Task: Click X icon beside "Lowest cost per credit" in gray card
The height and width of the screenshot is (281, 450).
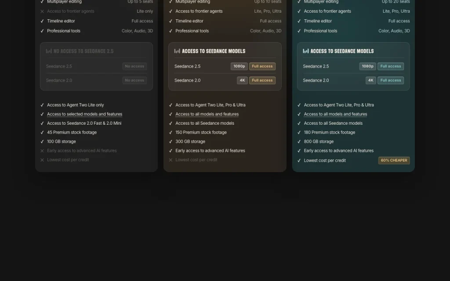Action: coord(42,160)
